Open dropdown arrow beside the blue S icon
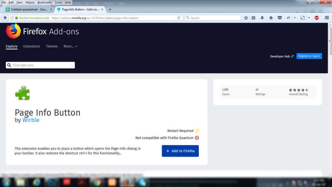Viewport: 332px width, 187px height. pos(309,18)
